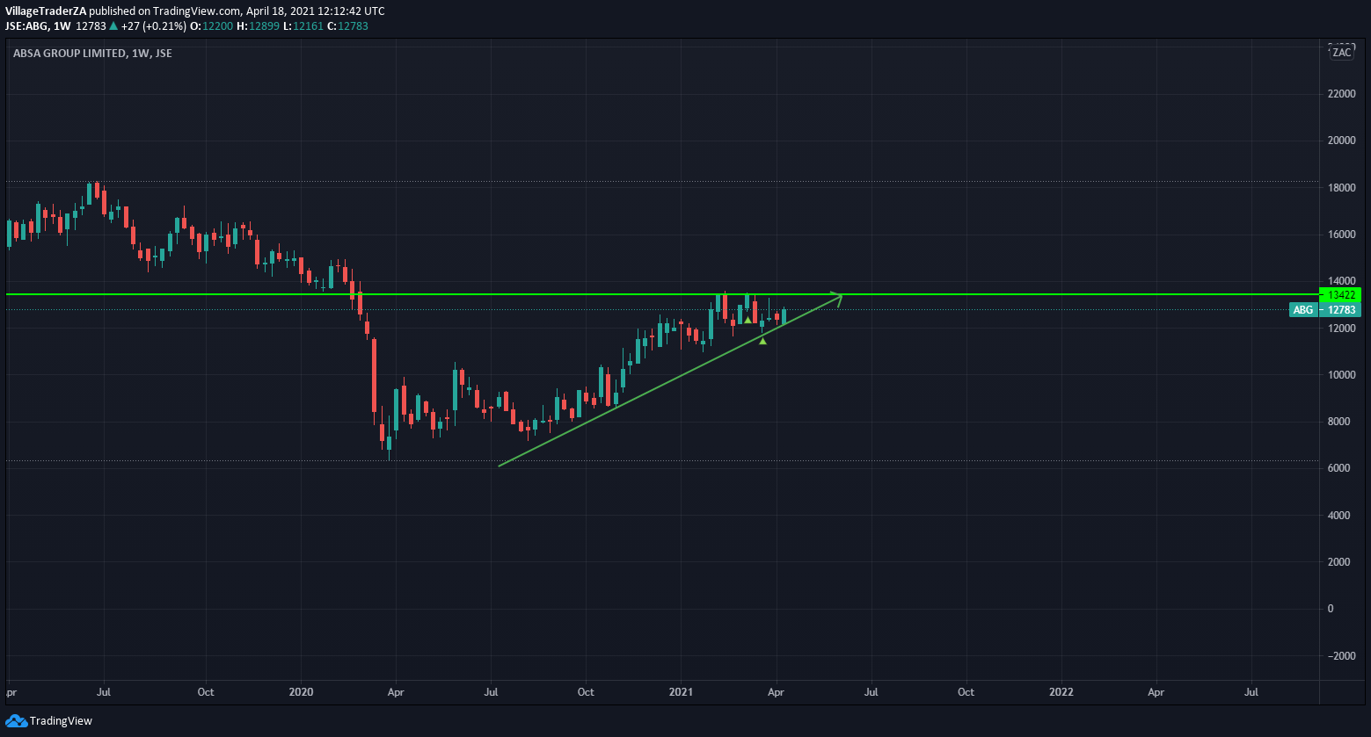
Task: Click the 18000 price scale label
Action: coord(1342,187)
